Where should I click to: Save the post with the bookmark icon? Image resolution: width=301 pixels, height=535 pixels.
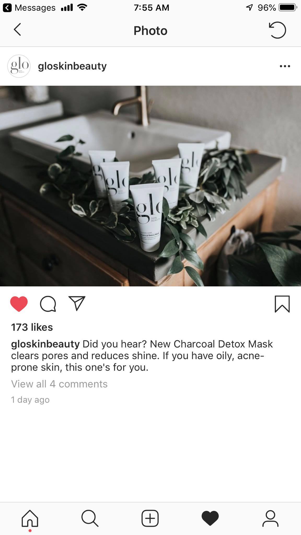click(x=282, y=304)
